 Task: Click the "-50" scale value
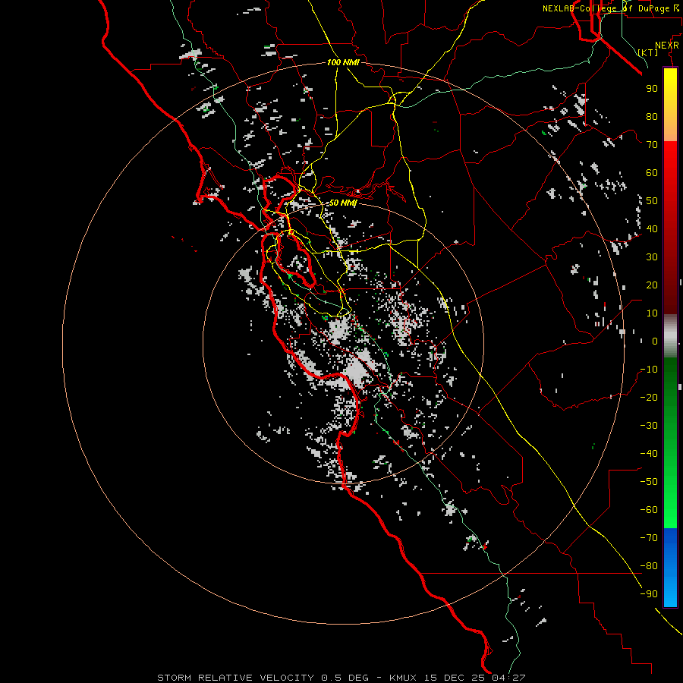coord(649,482)
